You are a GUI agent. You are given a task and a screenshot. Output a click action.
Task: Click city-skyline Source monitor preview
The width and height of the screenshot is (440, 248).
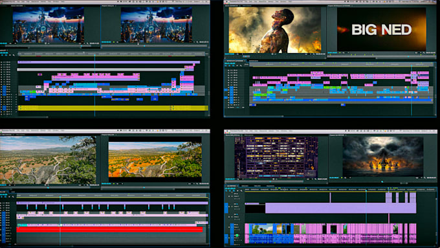pos(49,25)
